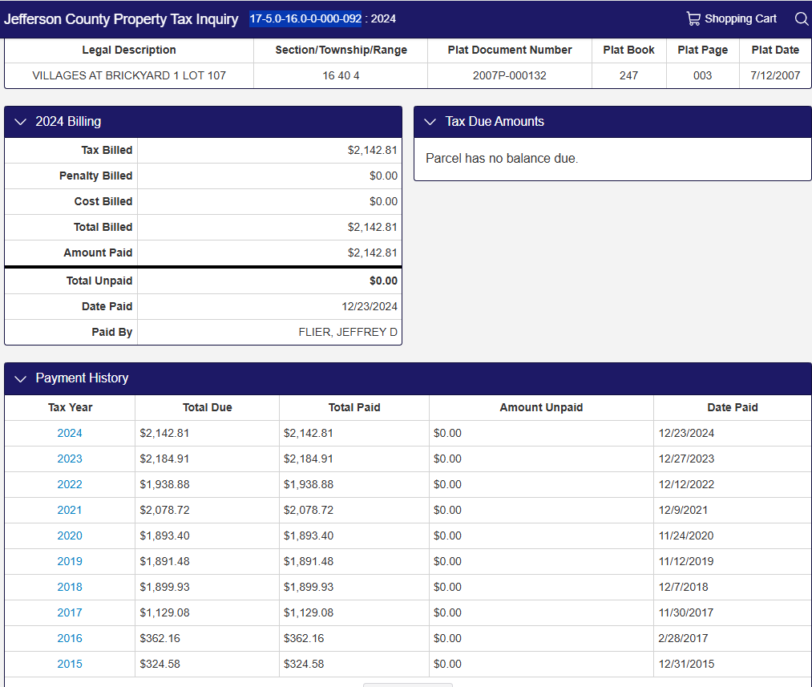The width and height of the screenshot is (812, 687).
Task: Collapse the Payment History chevron
Action: point(21,378)
